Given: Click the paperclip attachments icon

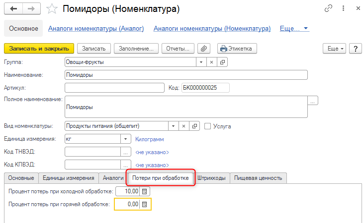Looking at the screenshot, I should coord(204,49).
